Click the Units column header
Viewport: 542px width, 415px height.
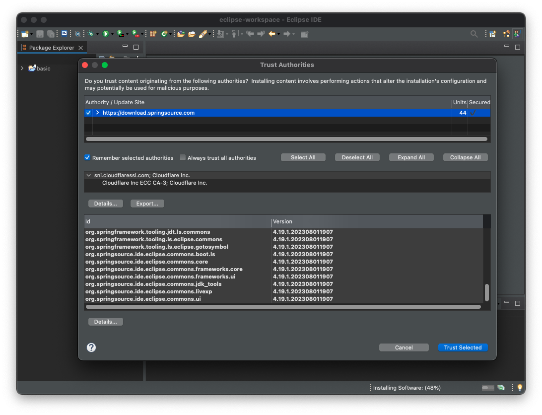tap(460, 102)
